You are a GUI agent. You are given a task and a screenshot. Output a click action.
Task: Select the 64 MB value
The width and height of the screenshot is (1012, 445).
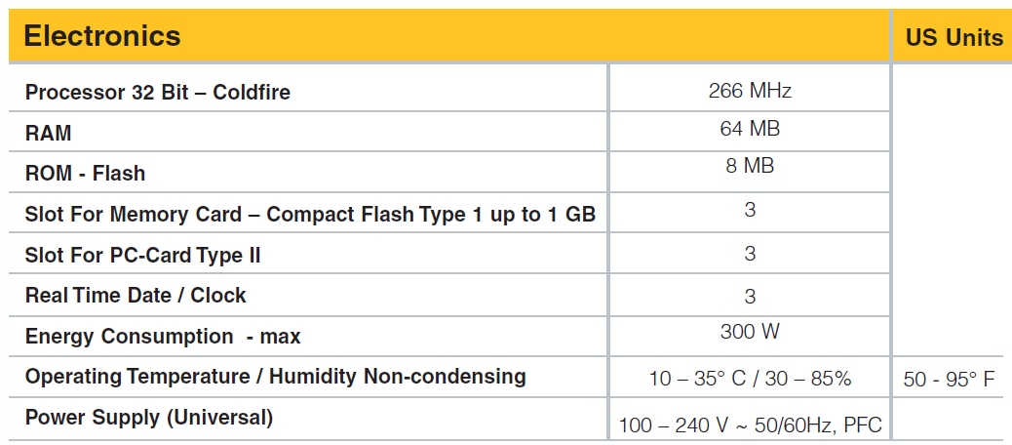click(x=749, y=129)
